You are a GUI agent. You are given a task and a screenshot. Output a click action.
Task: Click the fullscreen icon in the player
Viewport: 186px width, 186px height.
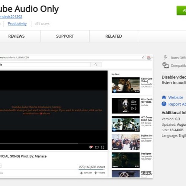[103, 147]
